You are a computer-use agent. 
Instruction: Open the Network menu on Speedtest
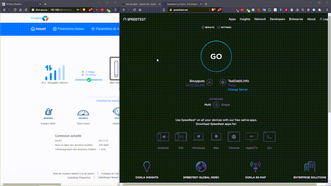click(x=260, y=19)
